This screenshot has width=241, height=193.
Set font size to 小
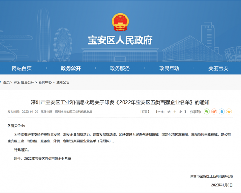180,112
